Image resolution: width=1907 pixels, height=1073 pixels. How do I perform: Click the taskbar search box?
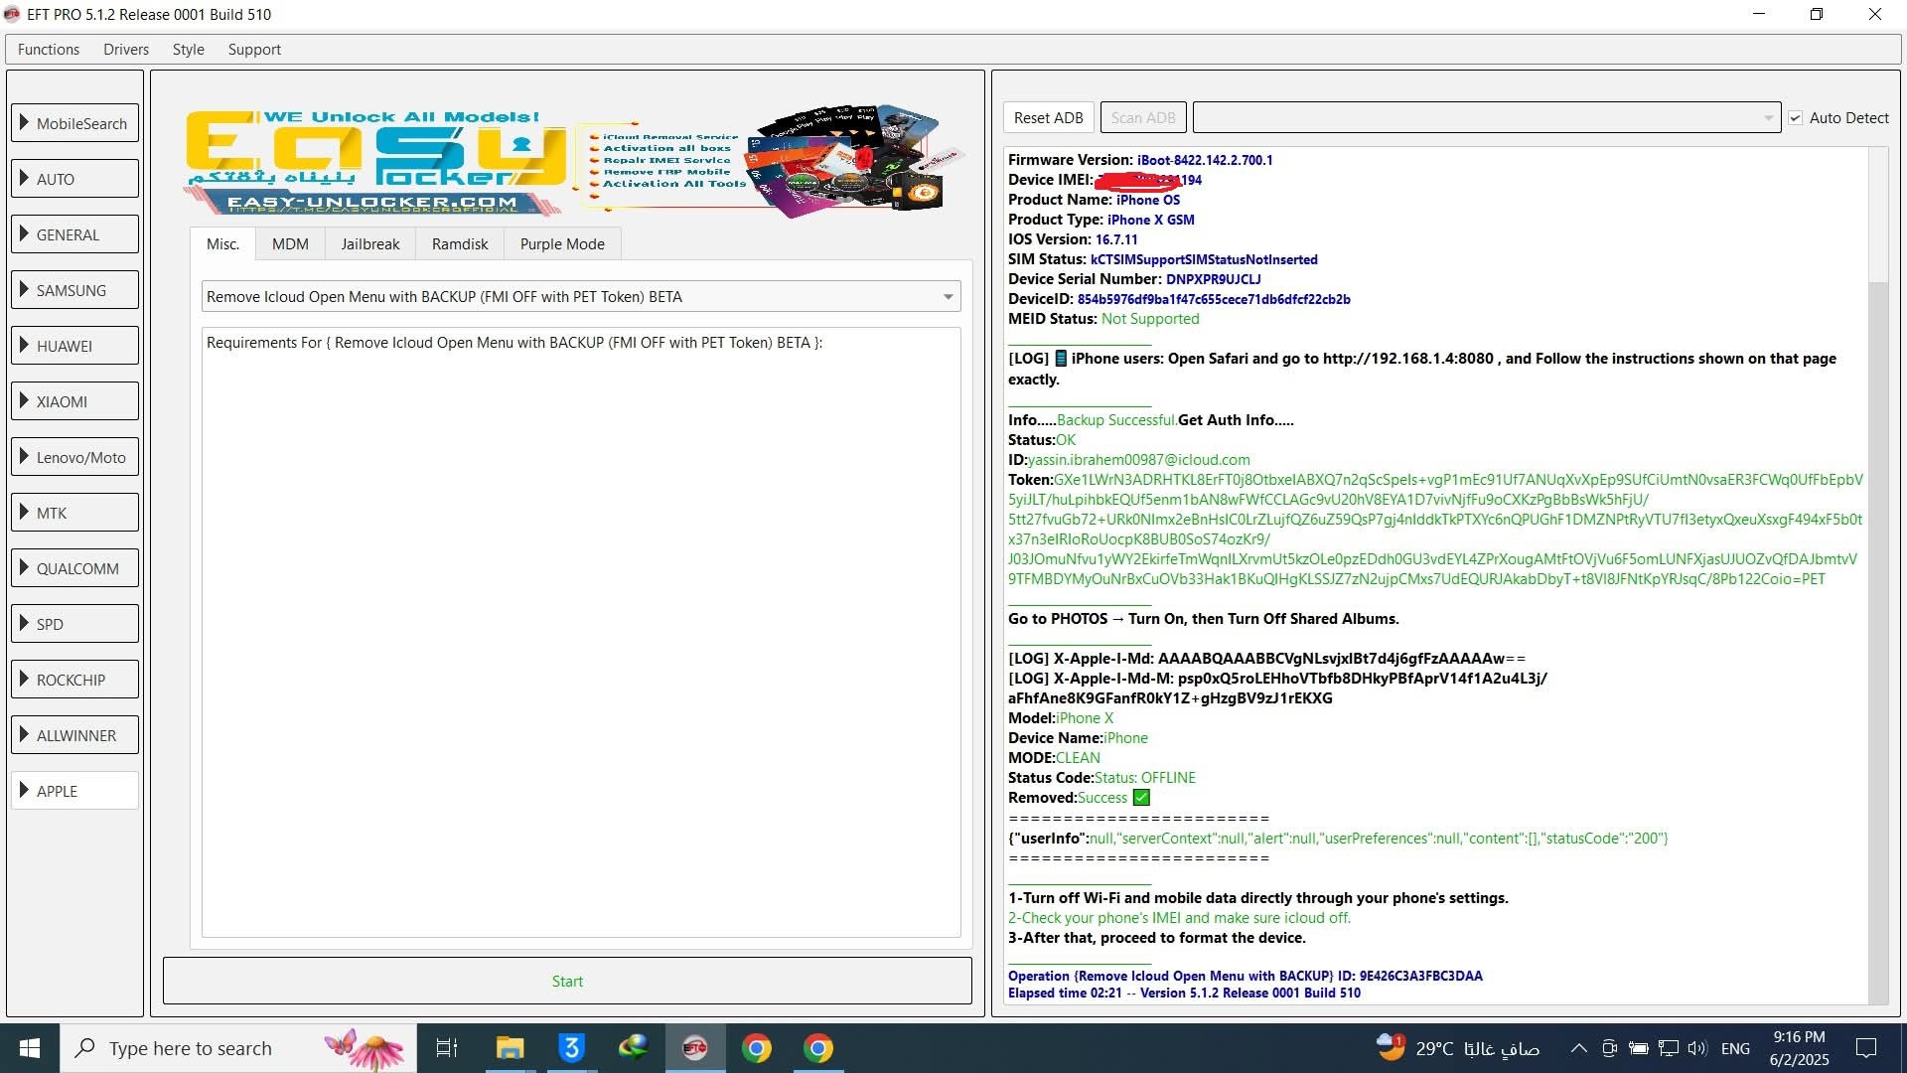click(238, 1048)
